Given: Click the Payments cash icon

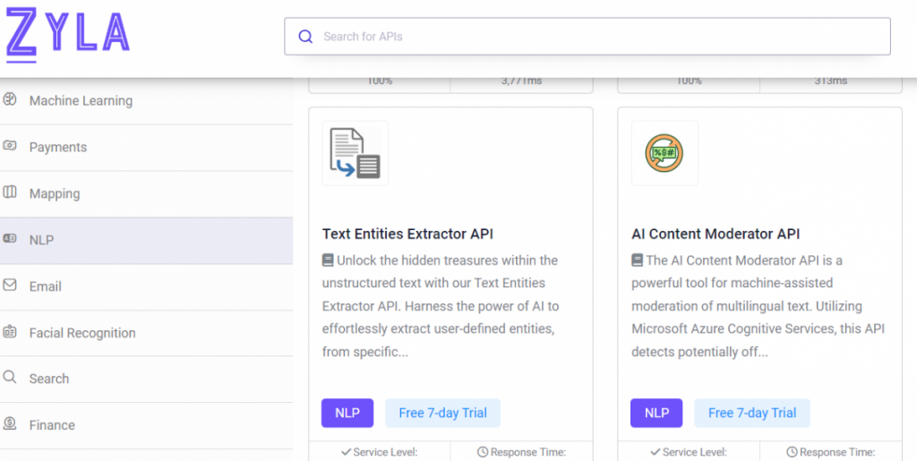Looking at the screenshot, I should (x=9, y=146).
